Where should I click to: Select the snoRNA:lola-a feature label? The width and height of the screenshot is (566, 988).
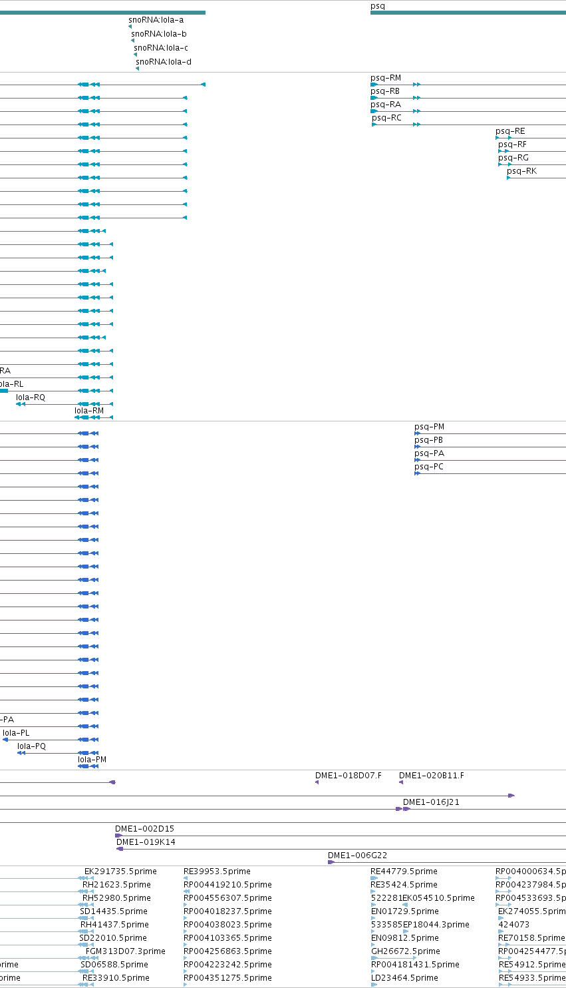click(x=156, y=20)
